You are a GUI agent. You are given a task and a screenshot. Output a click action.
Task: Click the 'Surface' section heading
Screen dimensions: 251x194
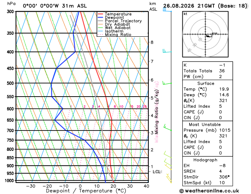click(x=206, y=83)
